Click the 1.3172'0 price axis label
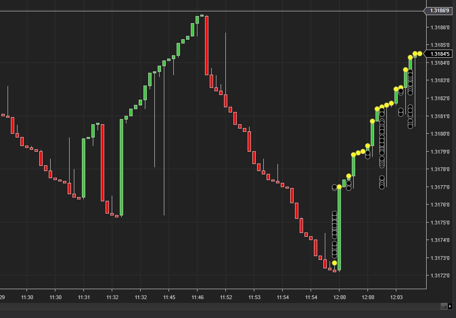 (440, 275)
